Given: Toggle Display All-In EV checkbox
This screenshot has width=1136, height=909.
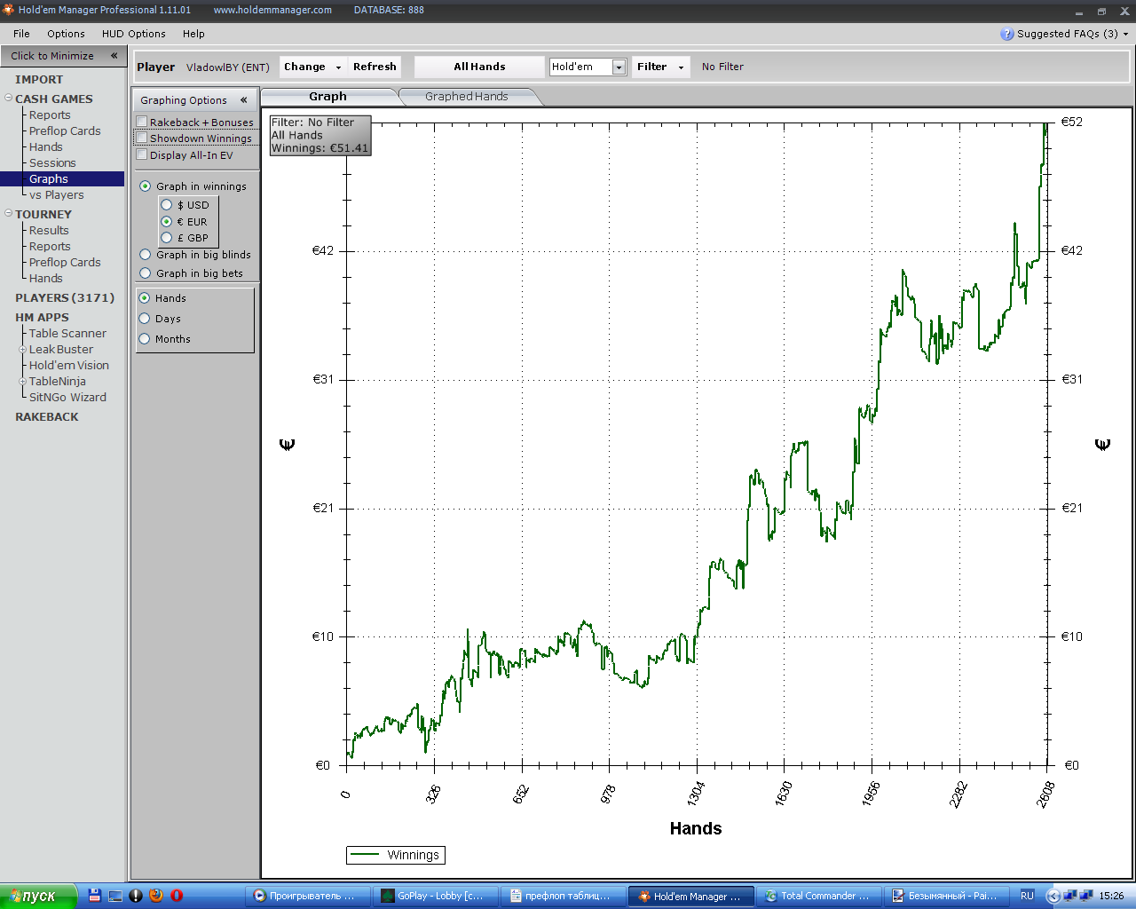Looking at the screenshot, I should [x=142, y=154].
